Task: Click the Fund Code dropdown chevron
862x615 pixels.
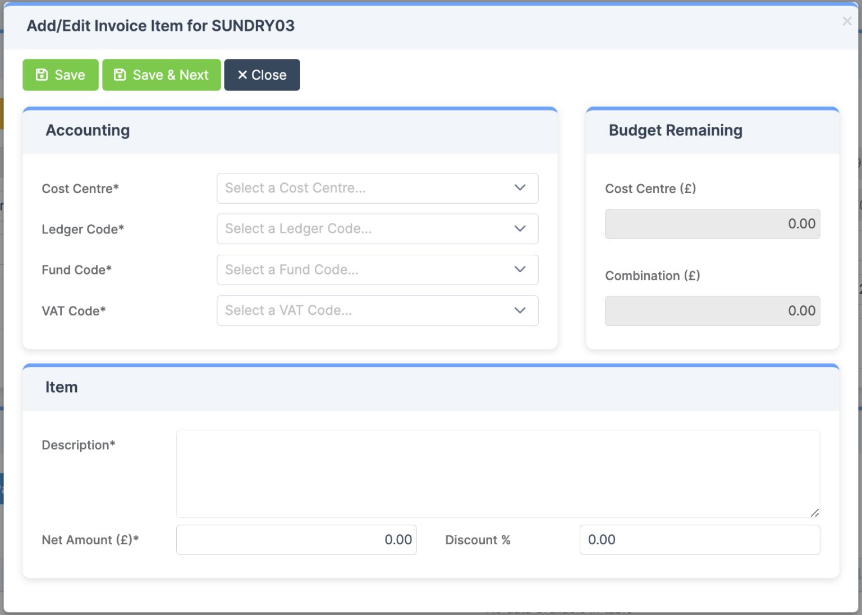Action: 520,269
